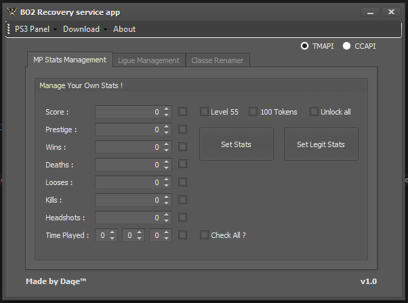This screenshot has height=303, width=408.
Task: Close the BO2 Recovery service app window
Action: pos(391,12)
